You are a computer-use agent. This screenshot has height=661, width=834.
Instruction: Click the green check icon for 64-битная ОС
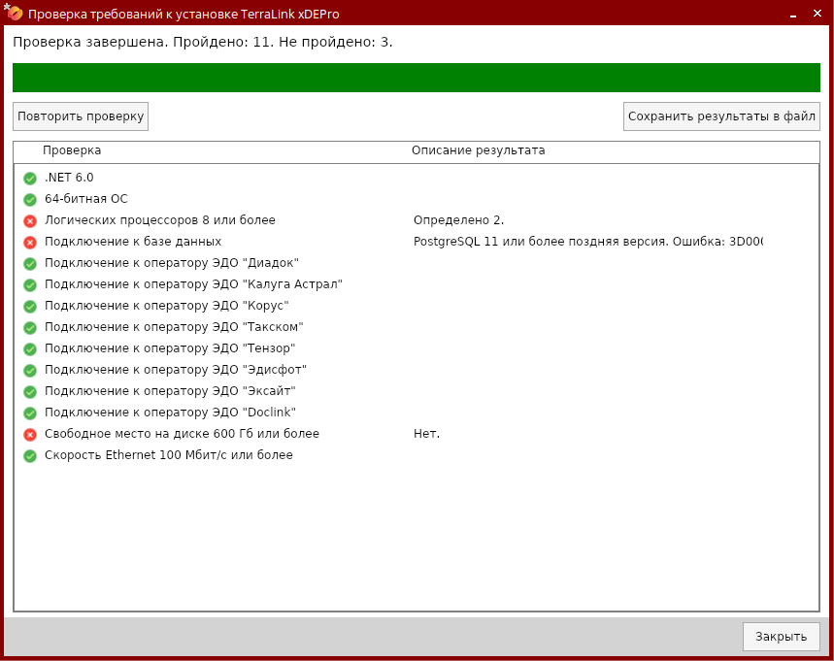coord(30,199)
